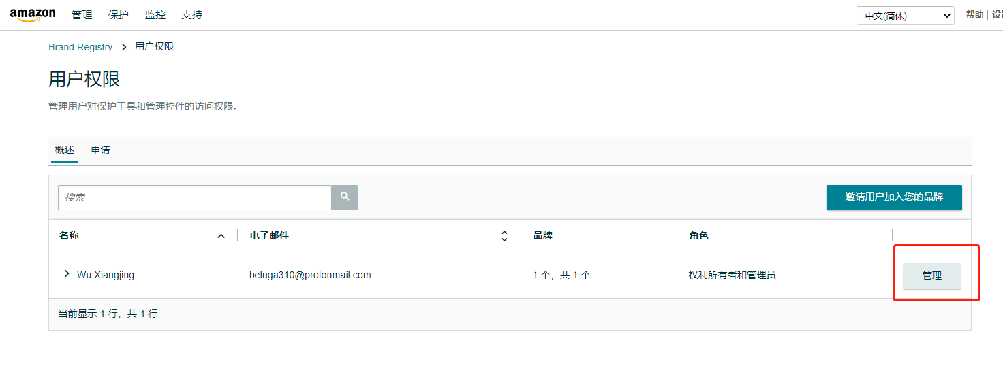
Task: Click the 管理 button for Wu Xiangjing
Action: (x=931, y=276)
